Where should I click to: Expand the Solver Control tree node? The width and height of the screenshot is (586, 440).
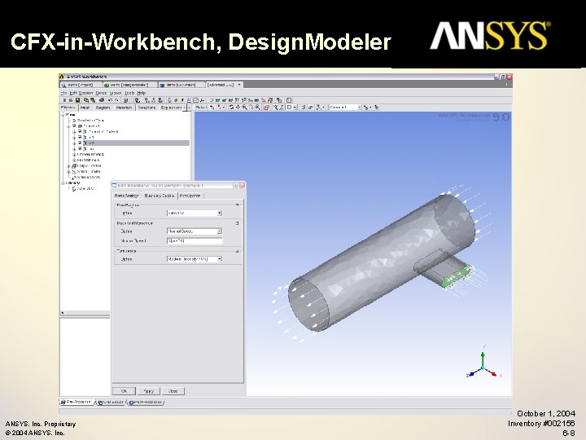68,171
